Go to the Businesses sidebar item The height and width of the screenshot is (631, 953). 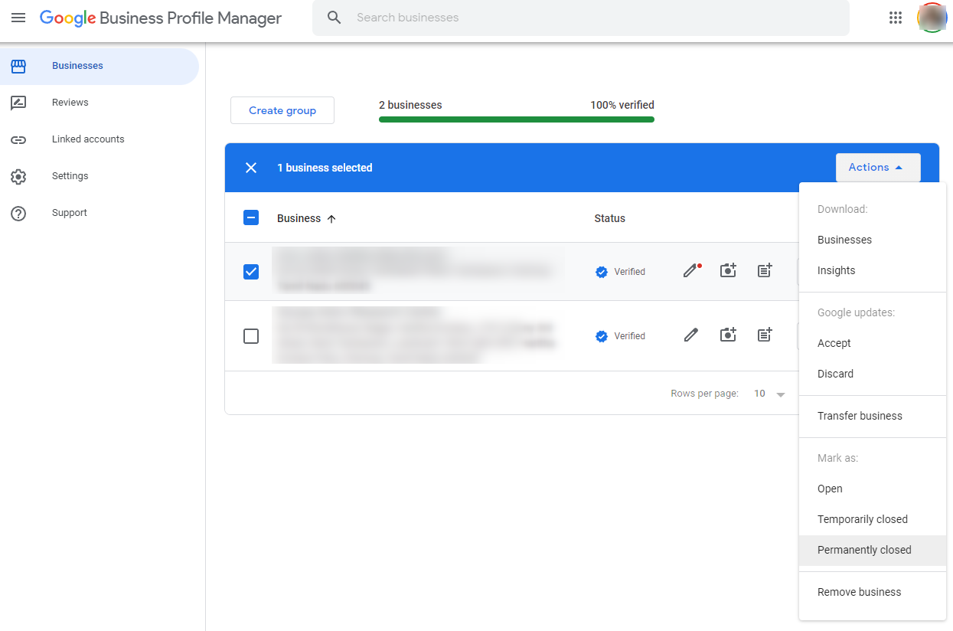click(100, 66)
